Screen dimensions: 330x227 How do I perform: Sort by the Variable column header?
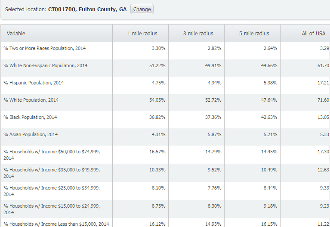[16, 33]
